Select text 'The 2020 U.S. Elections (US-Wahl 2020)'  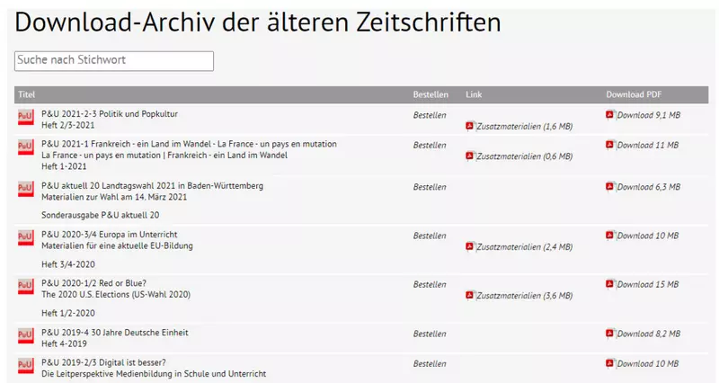116,295
